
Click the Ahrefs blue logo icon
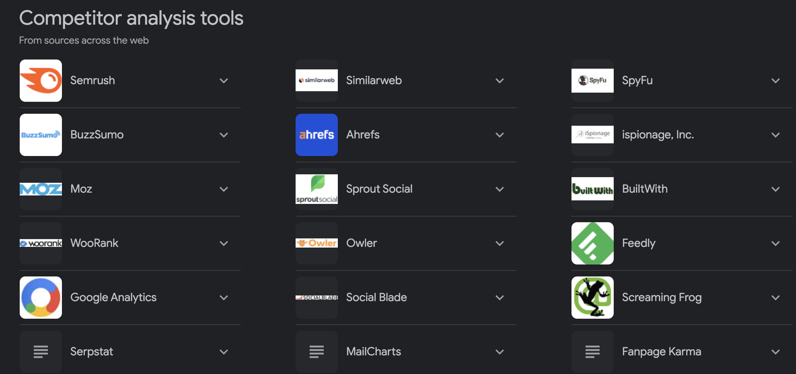point(317,135)
